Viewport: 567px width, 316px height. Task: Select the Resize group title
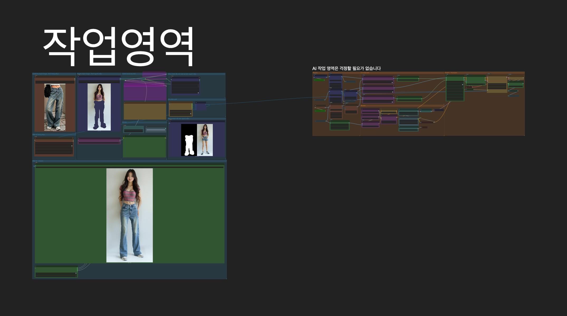point(315,73)
